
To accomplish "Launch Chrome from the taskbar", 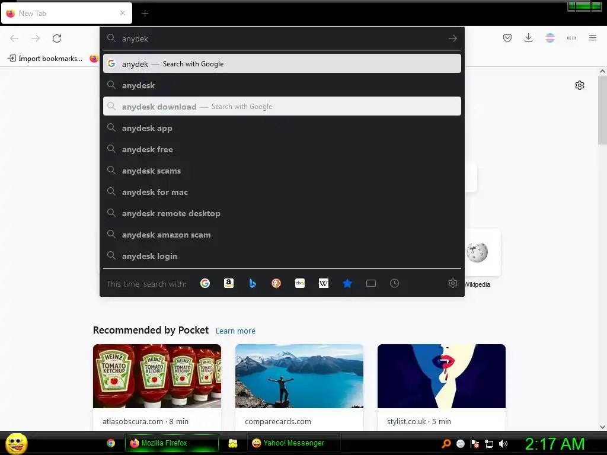I will tap(111, 443).
